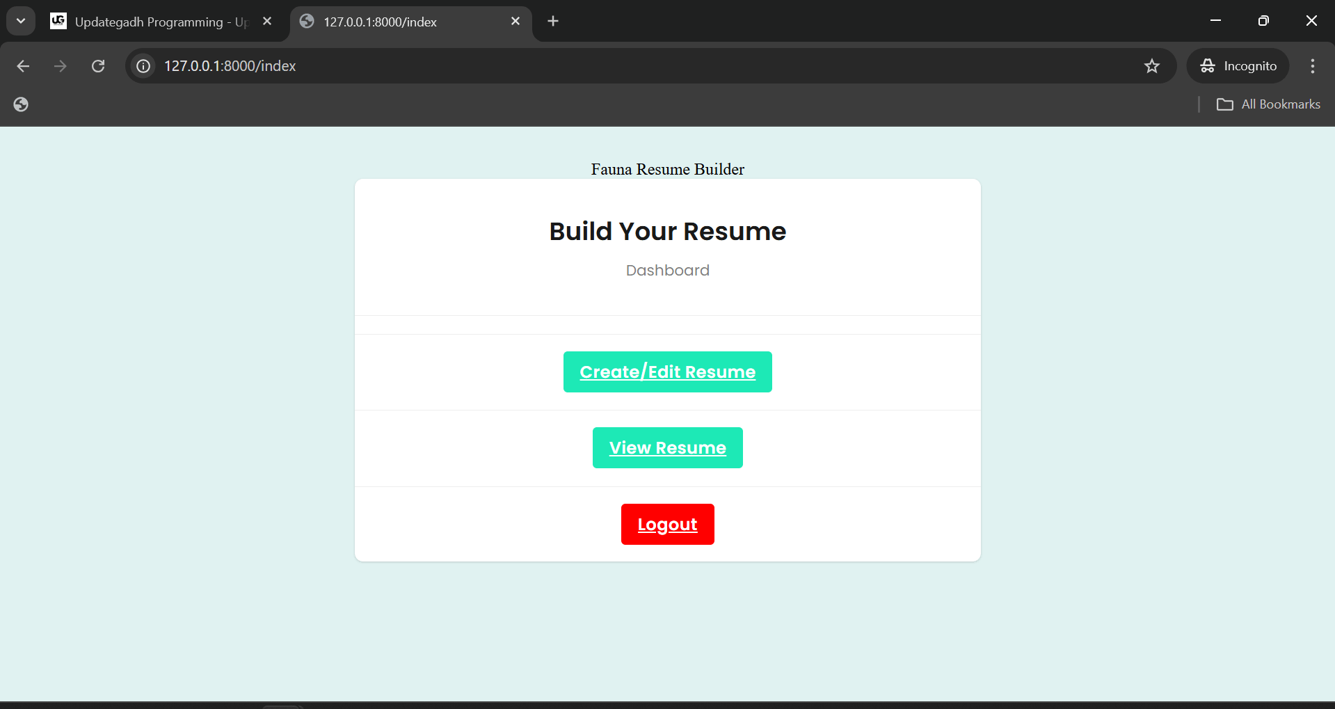Screen dimensions: 1335x709
Task: Open Chrome's three-dot menu
Action: click(x=1312, y=66)
